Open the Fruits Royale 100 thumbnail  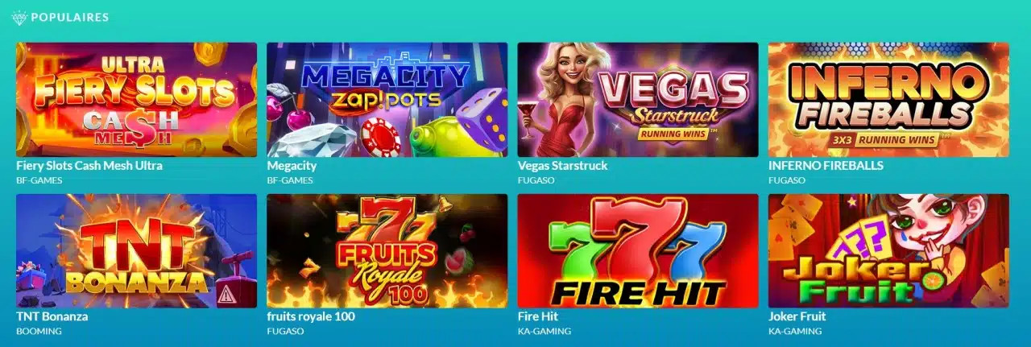387,251
